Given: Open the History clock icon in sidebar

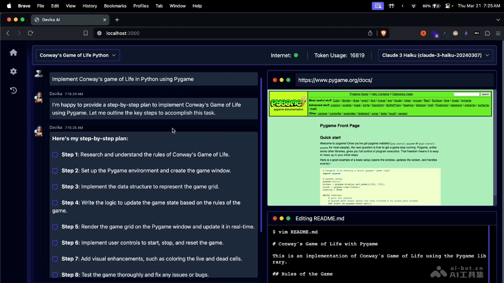Looking at the screenshot, I should [13, 91].
